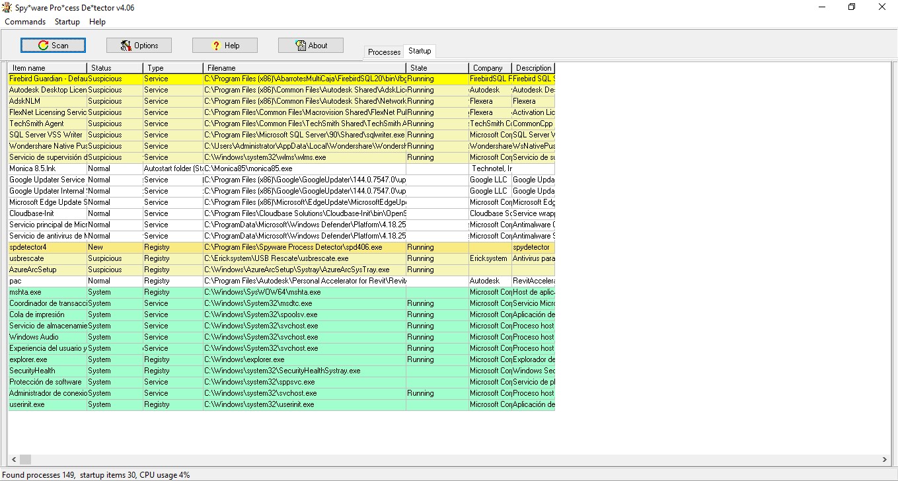Image resolution: width=898 pixels, height=481 pixels.
Task: Open the Startup menu in menu bar
Action: [67, 21]
